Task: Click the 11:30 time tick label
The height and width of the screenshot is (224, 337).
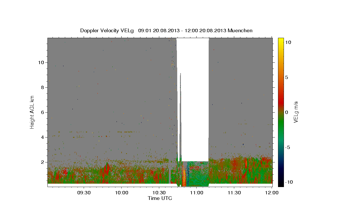Action: coord(234,193)
